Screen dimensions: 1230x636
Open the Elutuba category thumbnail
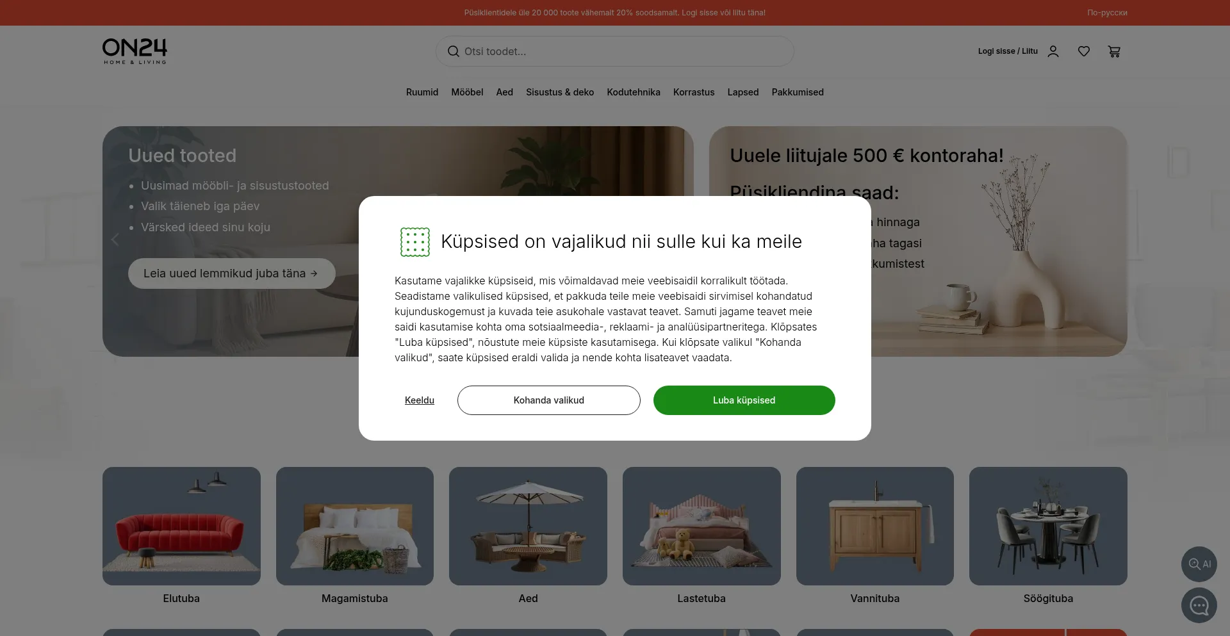click(x=181, y=526)
